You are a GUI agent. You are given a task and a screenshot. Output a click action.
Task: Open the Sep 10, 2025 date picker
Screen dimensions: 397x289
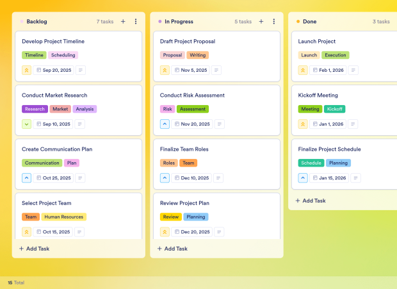point(53,124)
